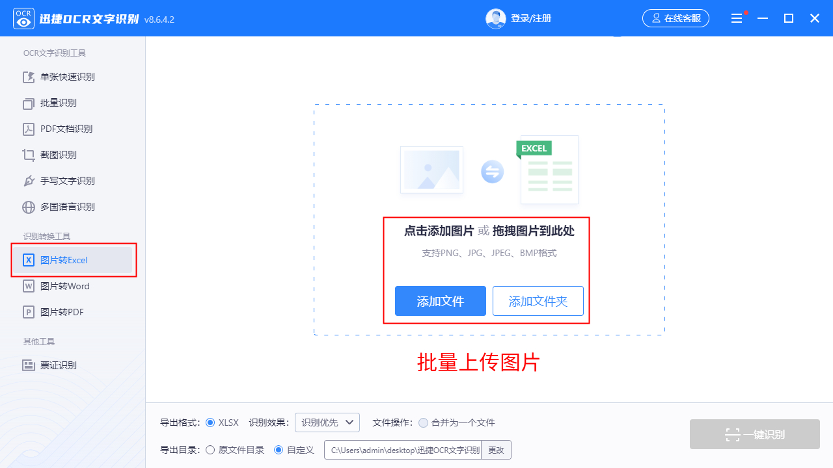Image resolution: width=833 pixels, height=468 pixels.
Task: Open the 登录/注册 login link
Action: click(531, 19)
